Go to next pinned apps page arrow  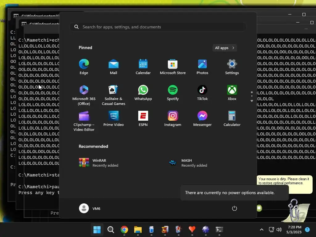[252, 101]
